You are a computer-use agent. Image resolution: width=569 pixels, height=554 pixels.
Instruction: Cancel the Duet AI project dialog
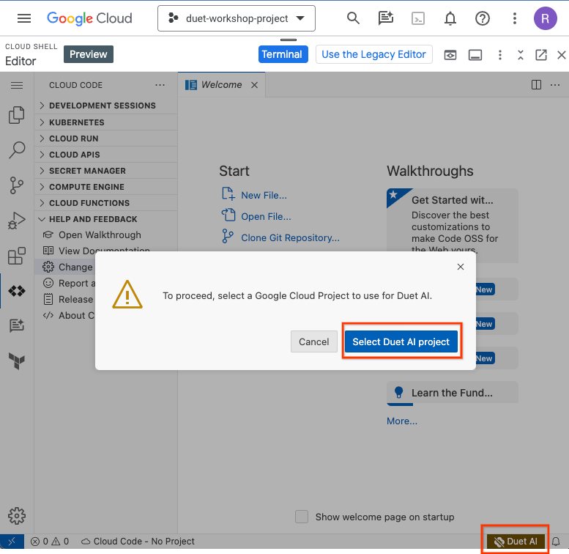(313, 341)
